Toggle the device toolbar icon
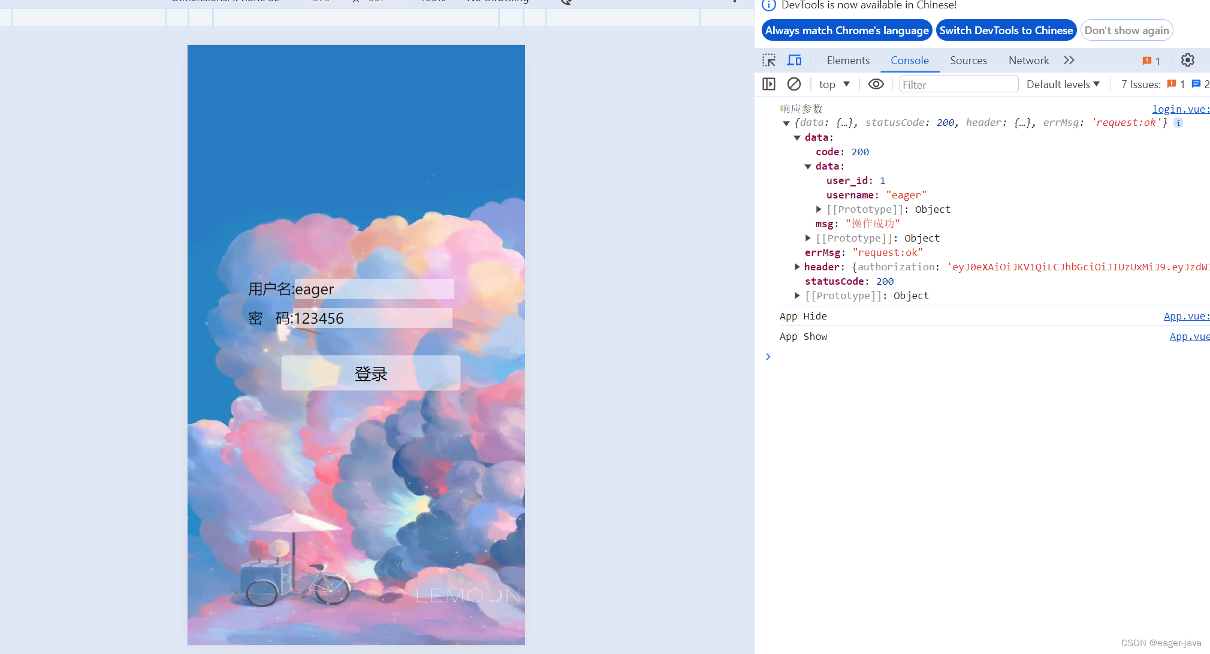 tap(795, 61)
